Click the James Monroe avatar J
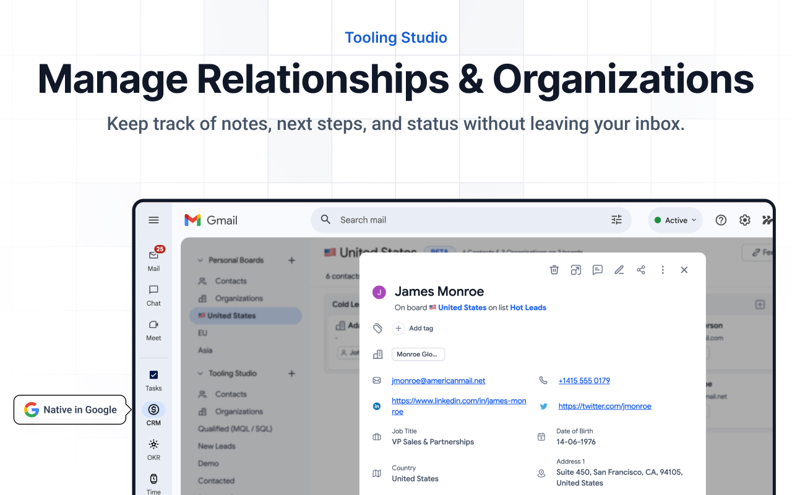Screen dimensions: 792x495 379,292
